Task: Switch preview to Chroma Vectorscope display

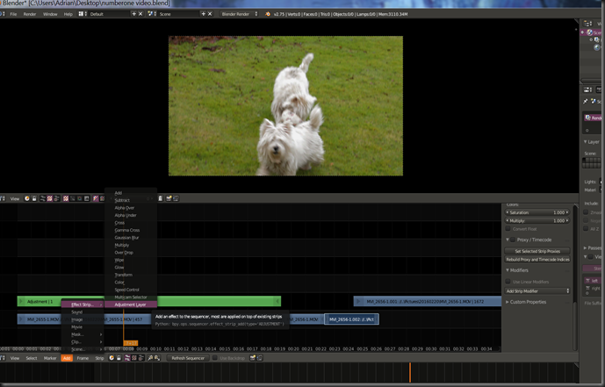Action: tap(80, 198)
